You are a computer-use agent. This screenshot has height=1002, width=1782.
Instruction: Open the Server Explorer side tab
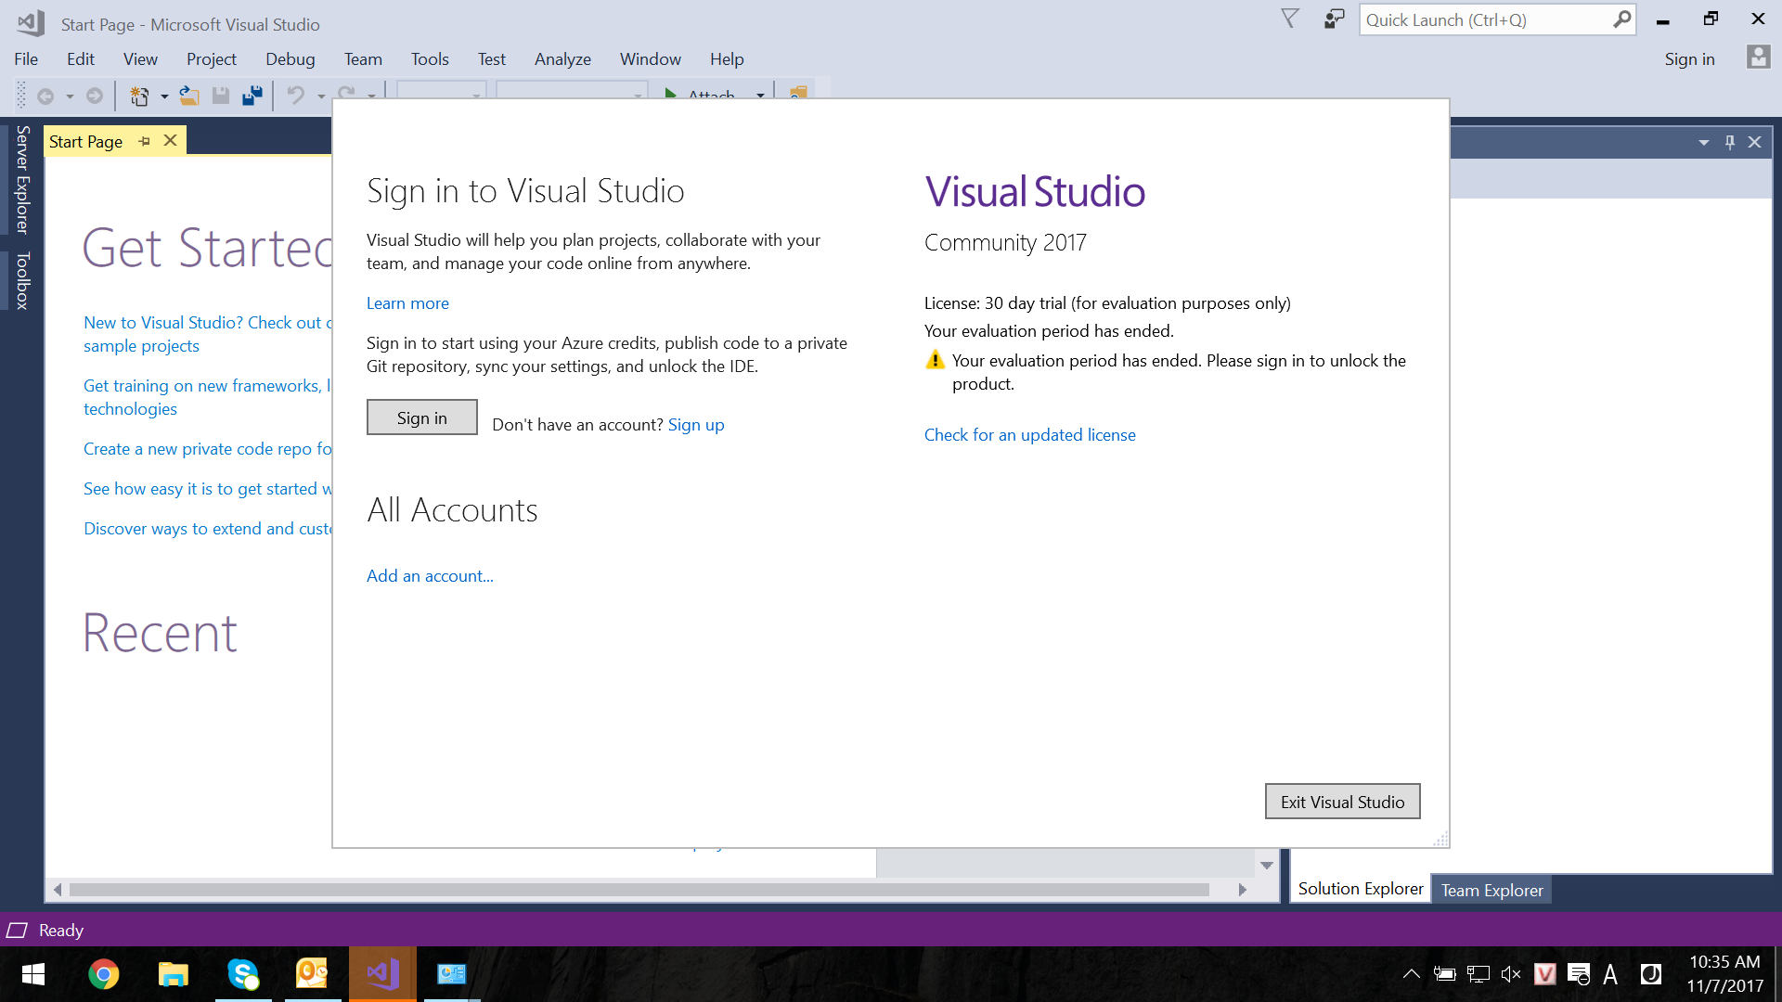coord(22,180)
